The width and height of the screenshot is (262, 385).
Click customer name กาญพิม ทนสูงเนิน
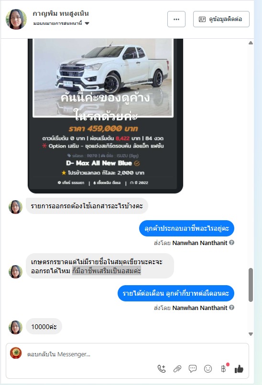coord(61,13)
